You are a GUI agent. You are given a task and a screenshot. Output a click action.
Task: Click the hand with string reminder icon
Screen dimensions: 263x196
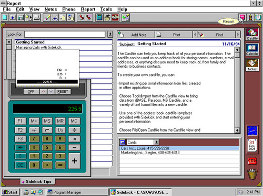[107, 17]
